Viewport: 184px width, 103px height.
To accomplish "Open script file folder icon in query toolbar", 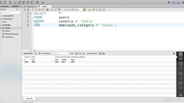I will tap(25, 10).
